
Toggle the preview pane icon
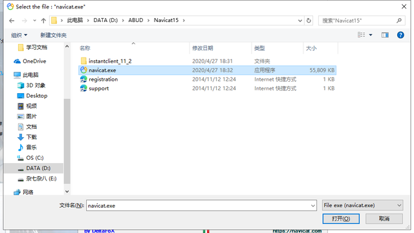pos(385,35)
